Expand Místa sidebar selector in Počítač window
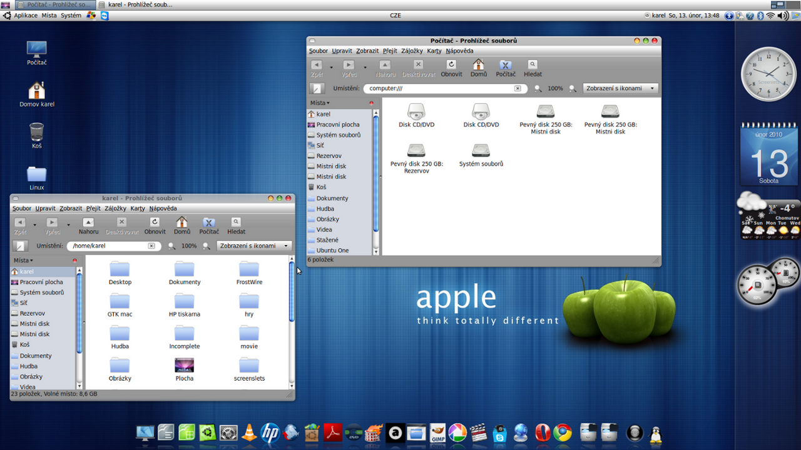801x450 pixels. (x=320, y=103)
